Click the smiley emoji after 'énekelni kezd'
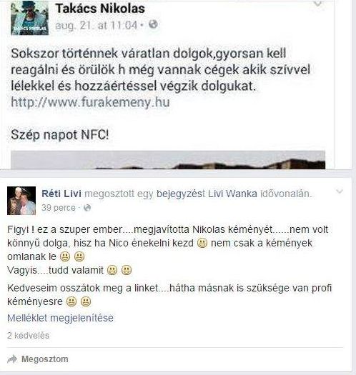This screenshot has height=375, width=356. 202,244
